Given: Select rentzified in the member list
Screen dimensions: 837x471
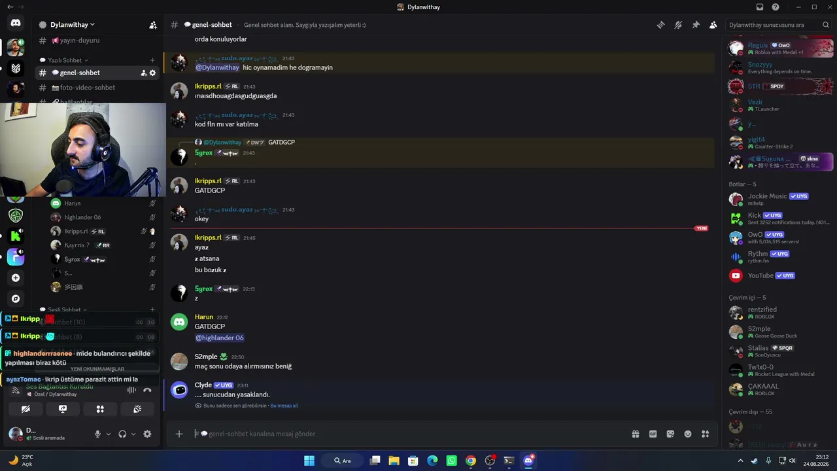Looking at the screenshot, I should (778, 313).
